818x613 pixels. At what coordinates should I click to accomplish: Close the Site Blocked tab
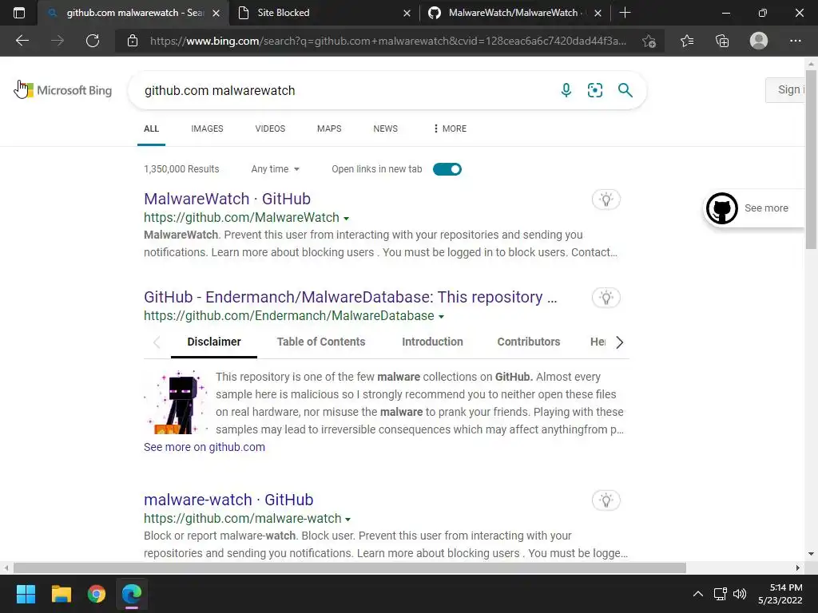407,13
